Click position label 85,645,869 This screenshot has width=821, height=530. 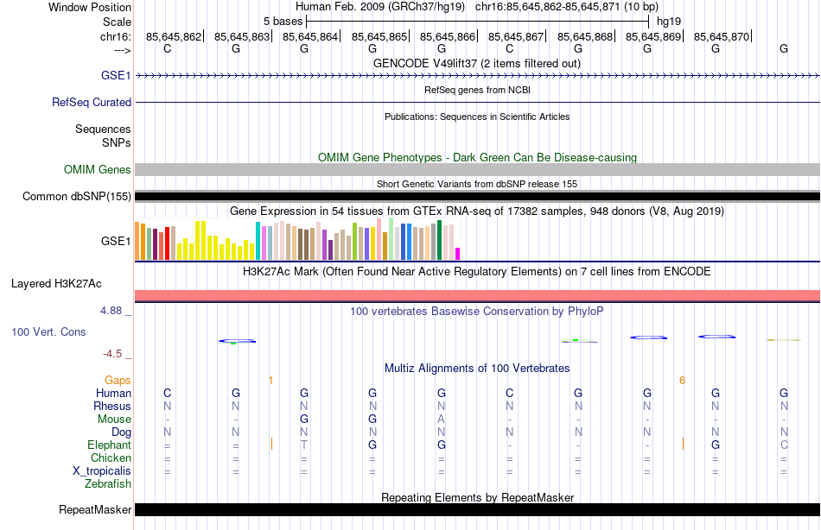[x=653, y=36]
